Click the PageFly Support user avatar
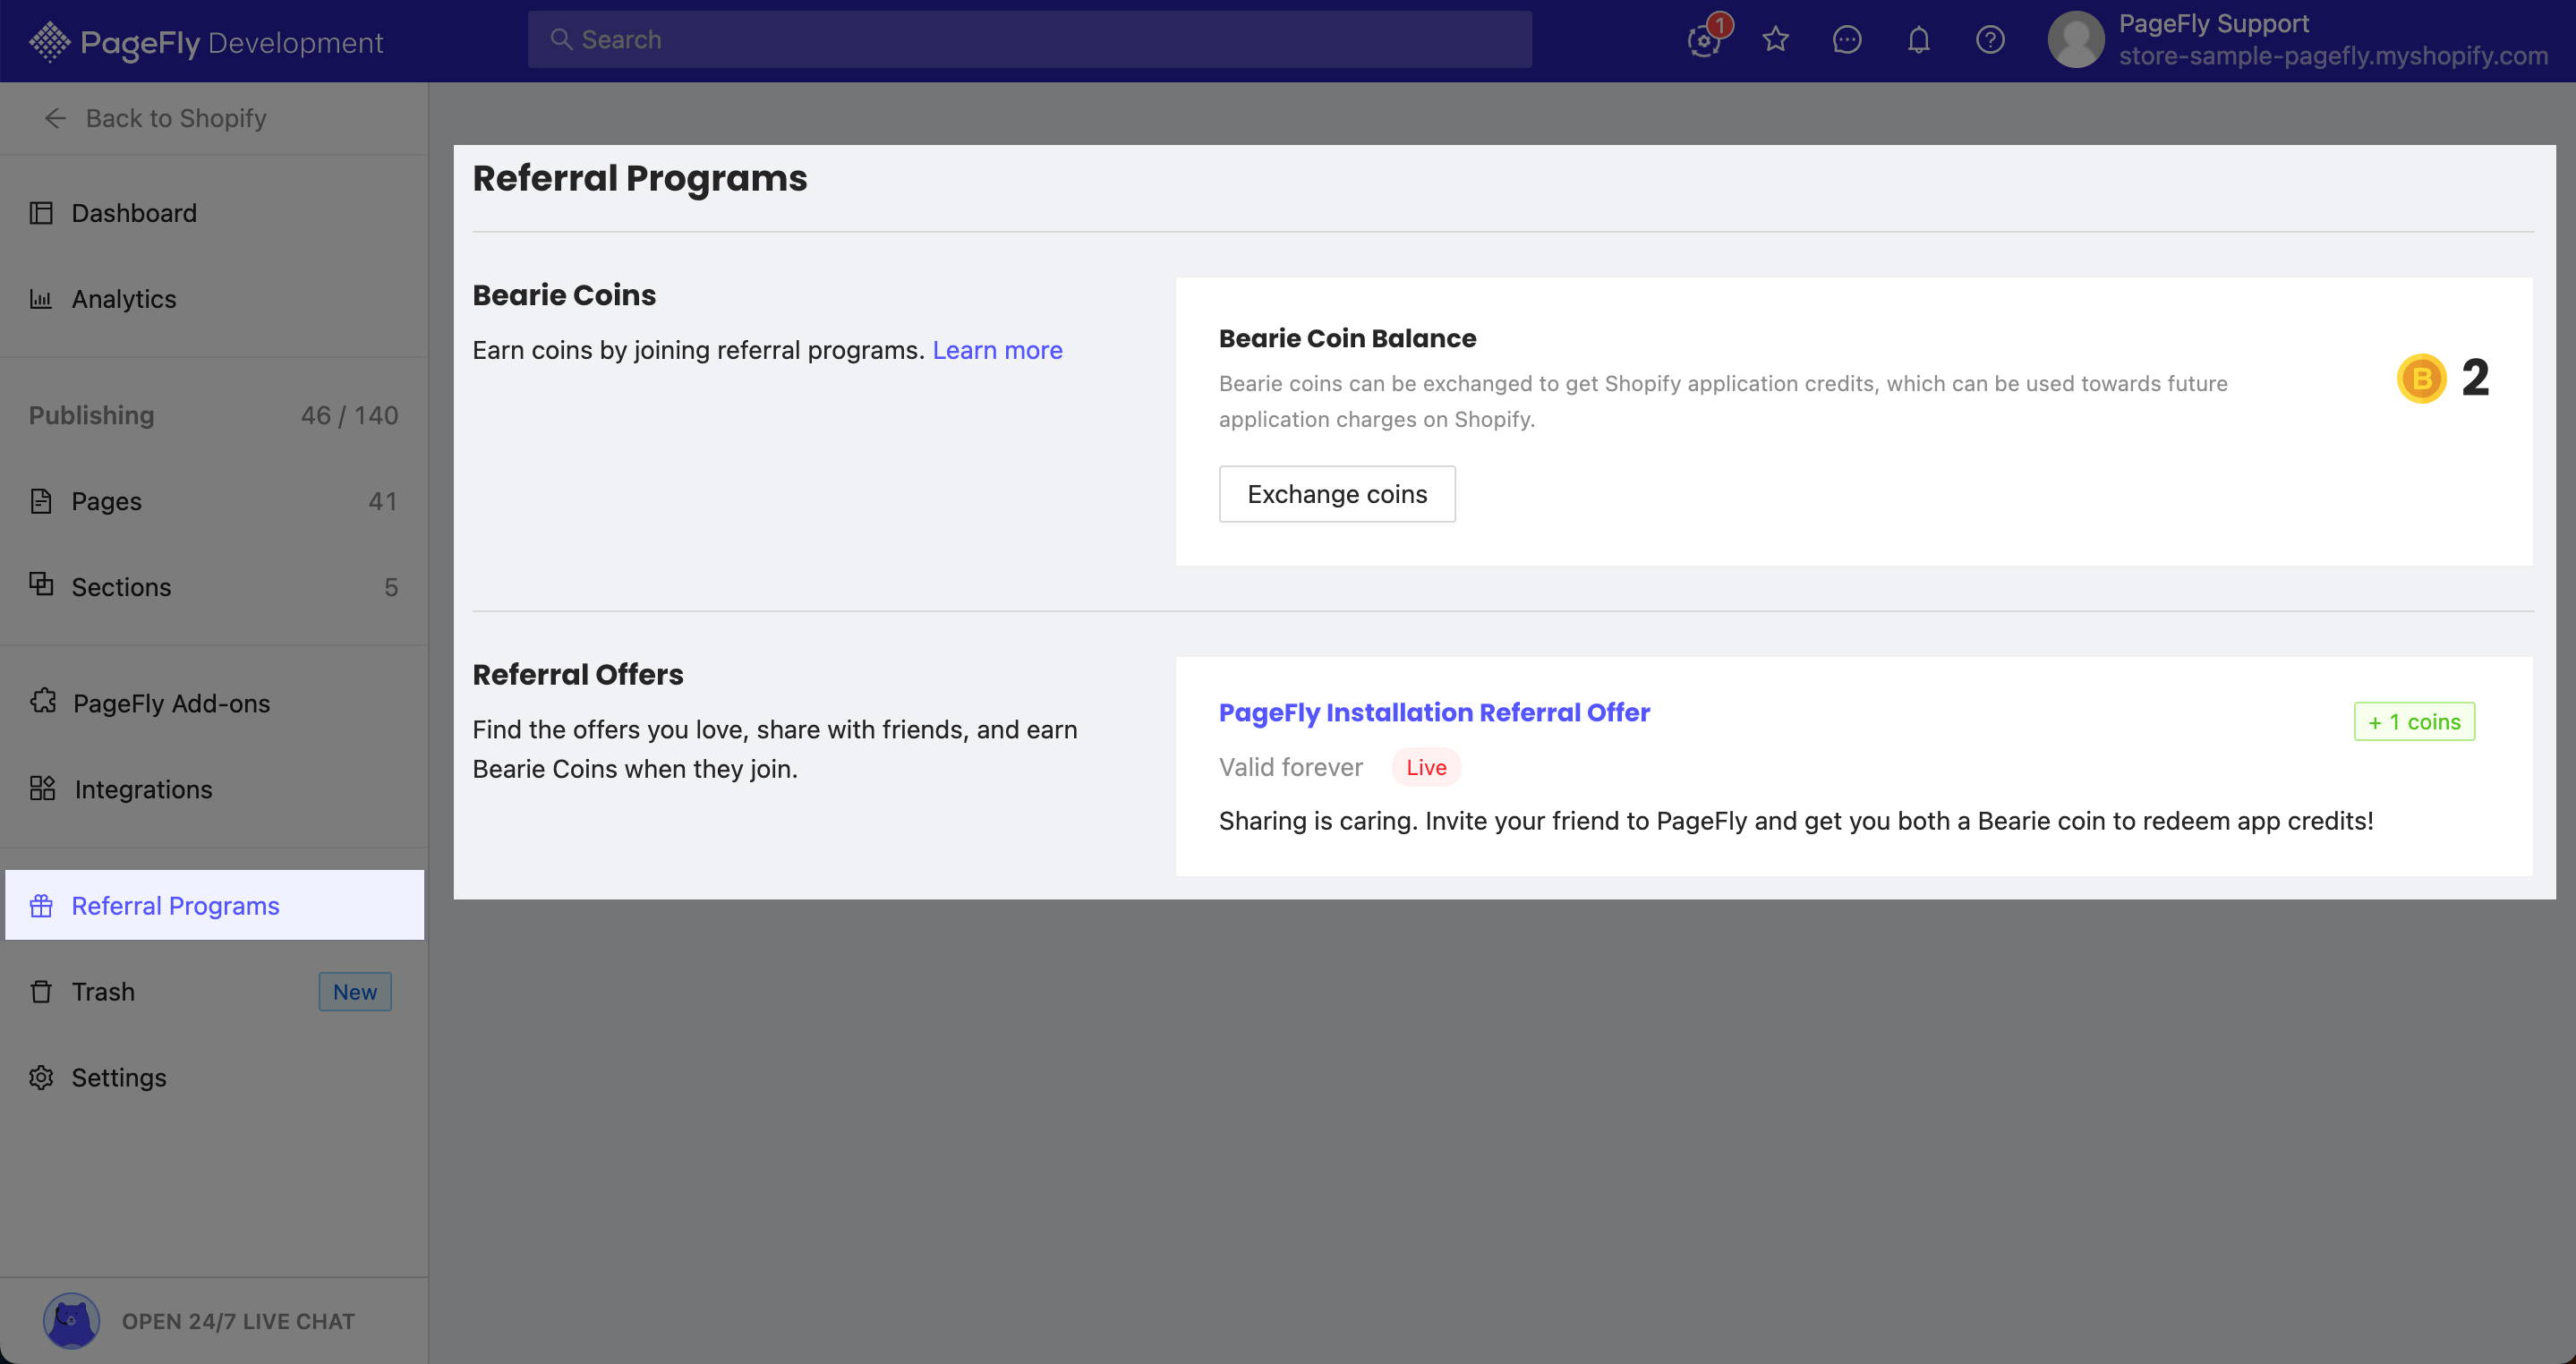Viewport: 2576px width, 1364px height. coord(2076,40)
